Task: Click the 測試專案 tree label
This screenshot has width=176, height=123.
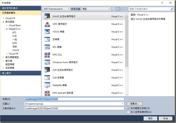Action: coord(10,68)
